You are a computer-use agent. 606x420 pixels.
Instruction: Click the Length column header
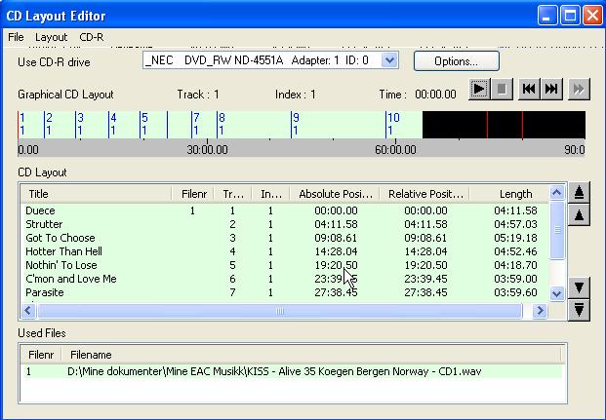[x=509, y=194]
